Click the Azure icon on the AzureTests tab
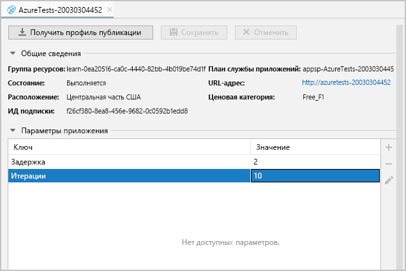The height and width of the screenshot is (271, 406). coord(11,10)
